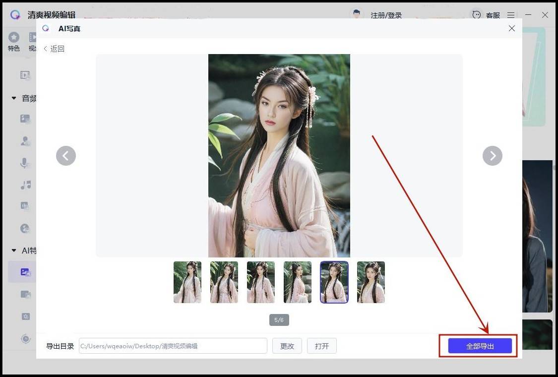
Task: Click 注册/登录 to sign in
Action: point(386,15)
